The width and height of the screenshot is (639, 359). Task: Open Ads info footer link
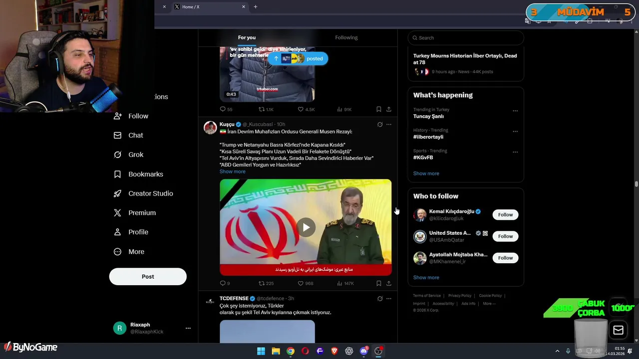(x=468, y=304)
